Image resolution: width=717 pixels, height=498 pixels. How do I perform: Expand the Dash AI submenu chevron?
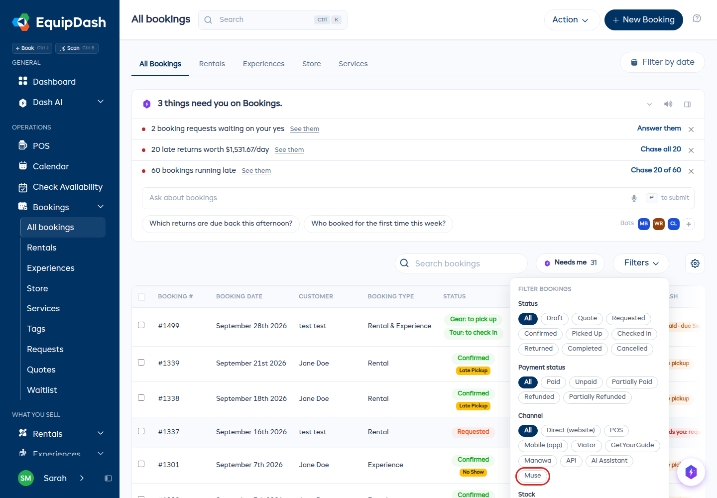(101, 102)
